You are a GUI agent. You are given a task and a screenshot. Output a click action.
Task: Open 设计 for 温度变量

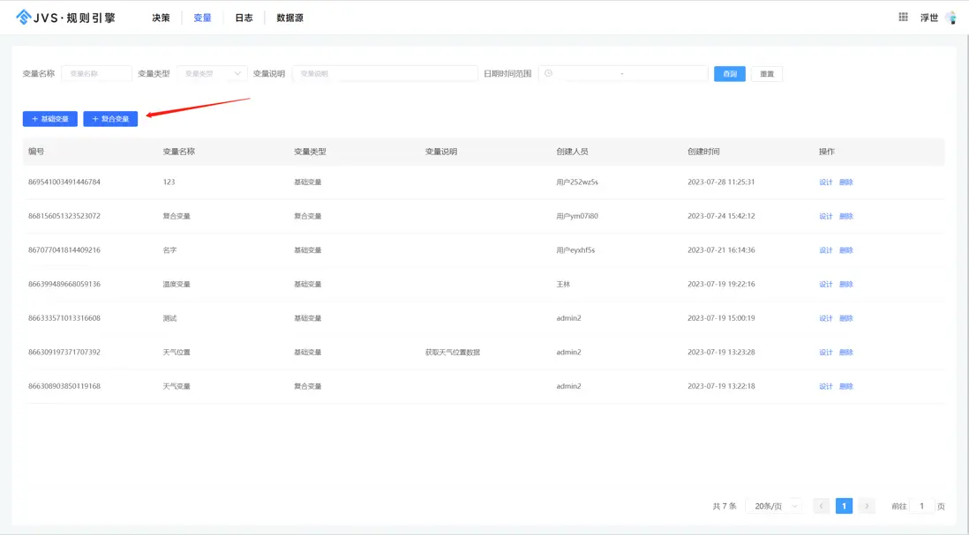826,284
